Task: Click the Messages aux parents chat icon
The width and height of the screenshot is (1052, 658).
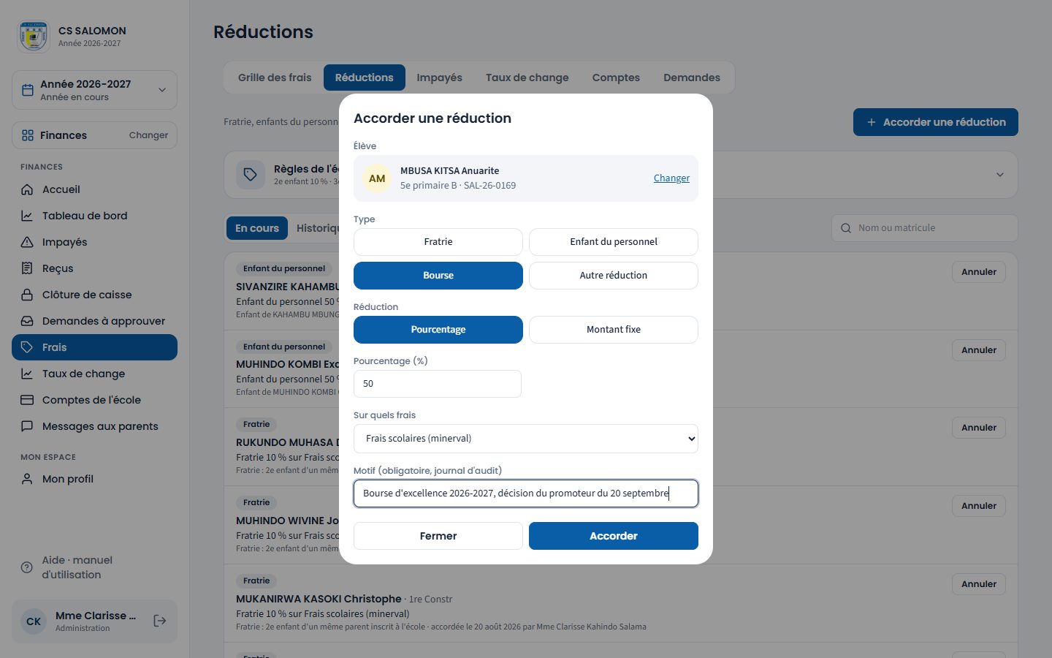Action: pyautogui.click(x=27, y=426)
